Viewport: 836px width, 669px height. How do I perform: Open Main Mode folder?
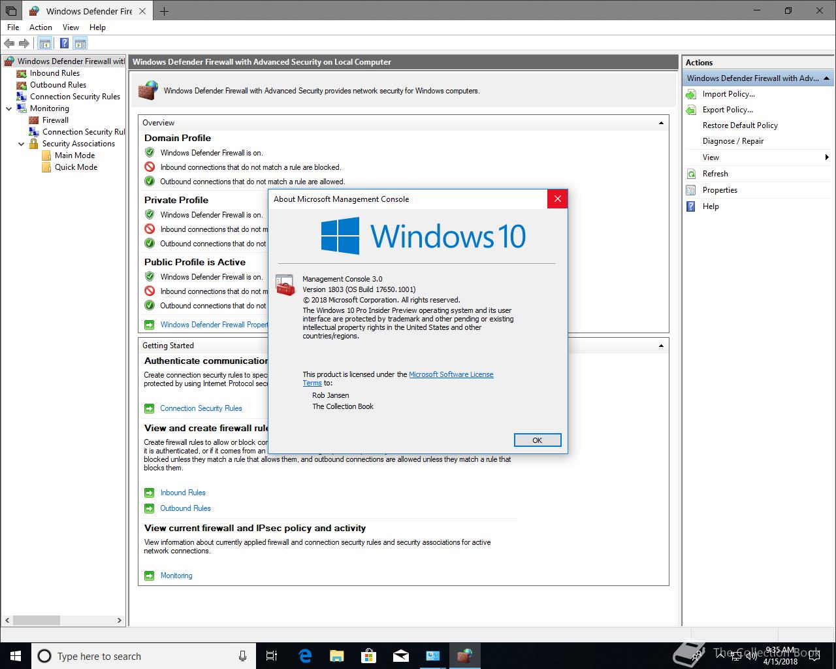(74, 155)
